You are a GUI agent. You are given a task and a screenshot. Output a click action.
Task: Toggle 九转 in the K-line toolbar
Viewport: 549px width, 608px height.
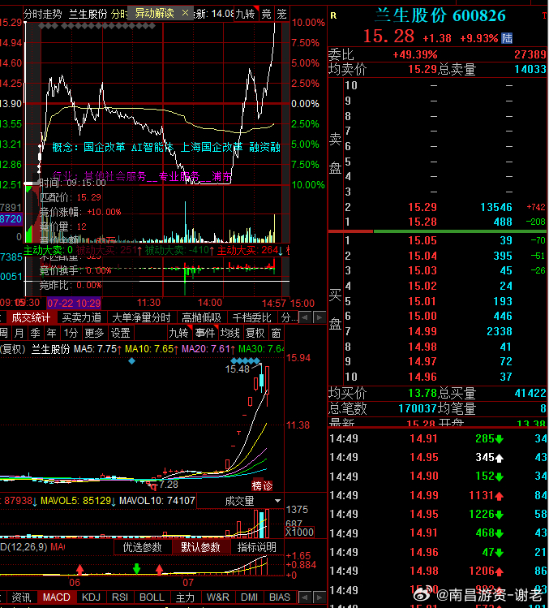click(179, 333)
